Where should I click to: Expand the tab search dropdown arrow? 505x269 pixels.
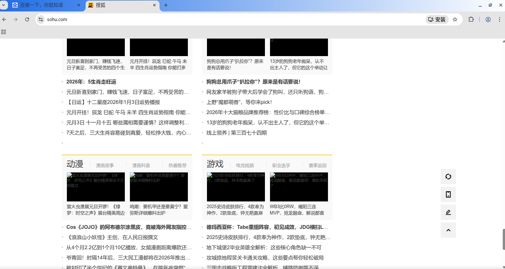pyautogui.click(x=4, y=5)
